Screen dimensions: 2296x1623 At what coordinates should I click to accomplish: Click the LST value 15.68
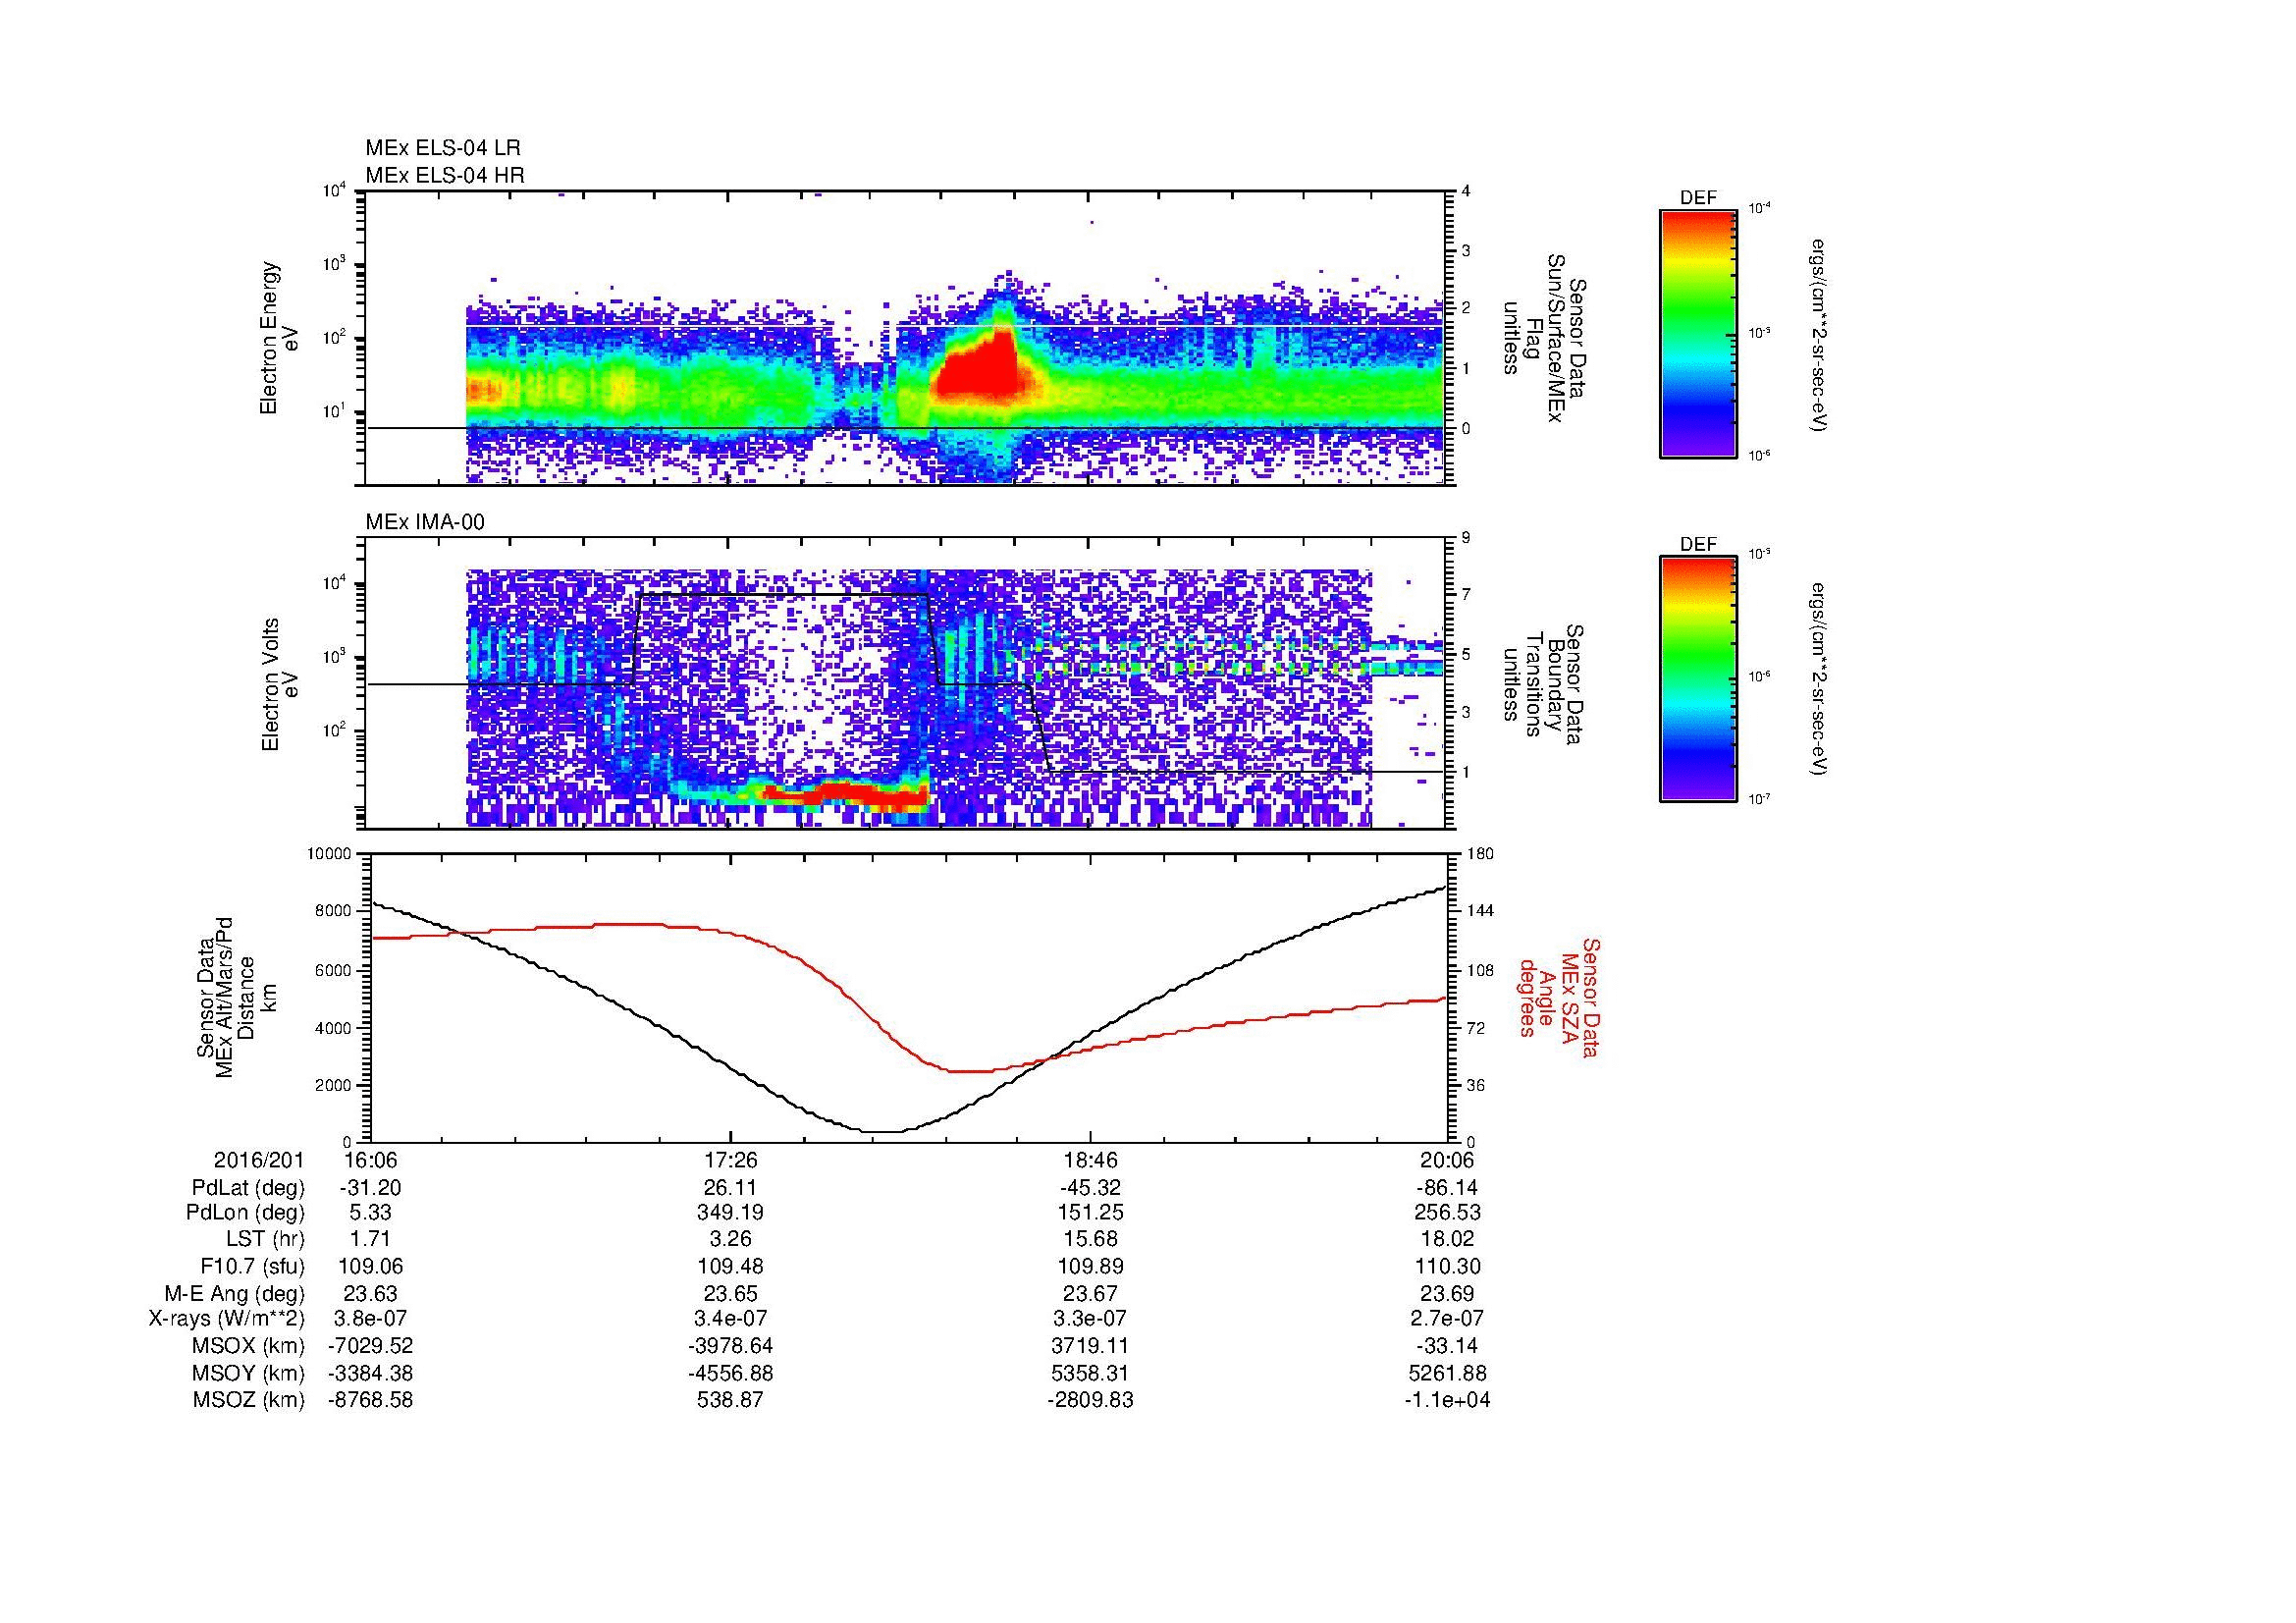tap(1090, 1240)
